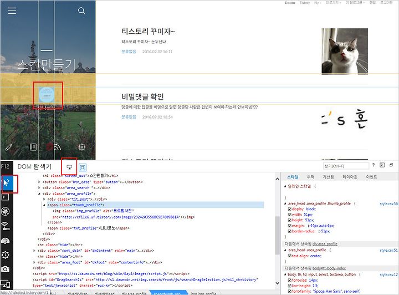
Task: Expand the margin shorthand value
Action: [309, 226]
